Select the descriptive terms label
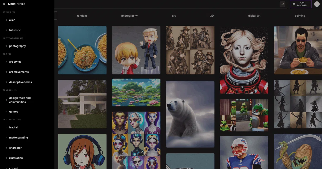The image size is (322, 169). click(20, 82)
